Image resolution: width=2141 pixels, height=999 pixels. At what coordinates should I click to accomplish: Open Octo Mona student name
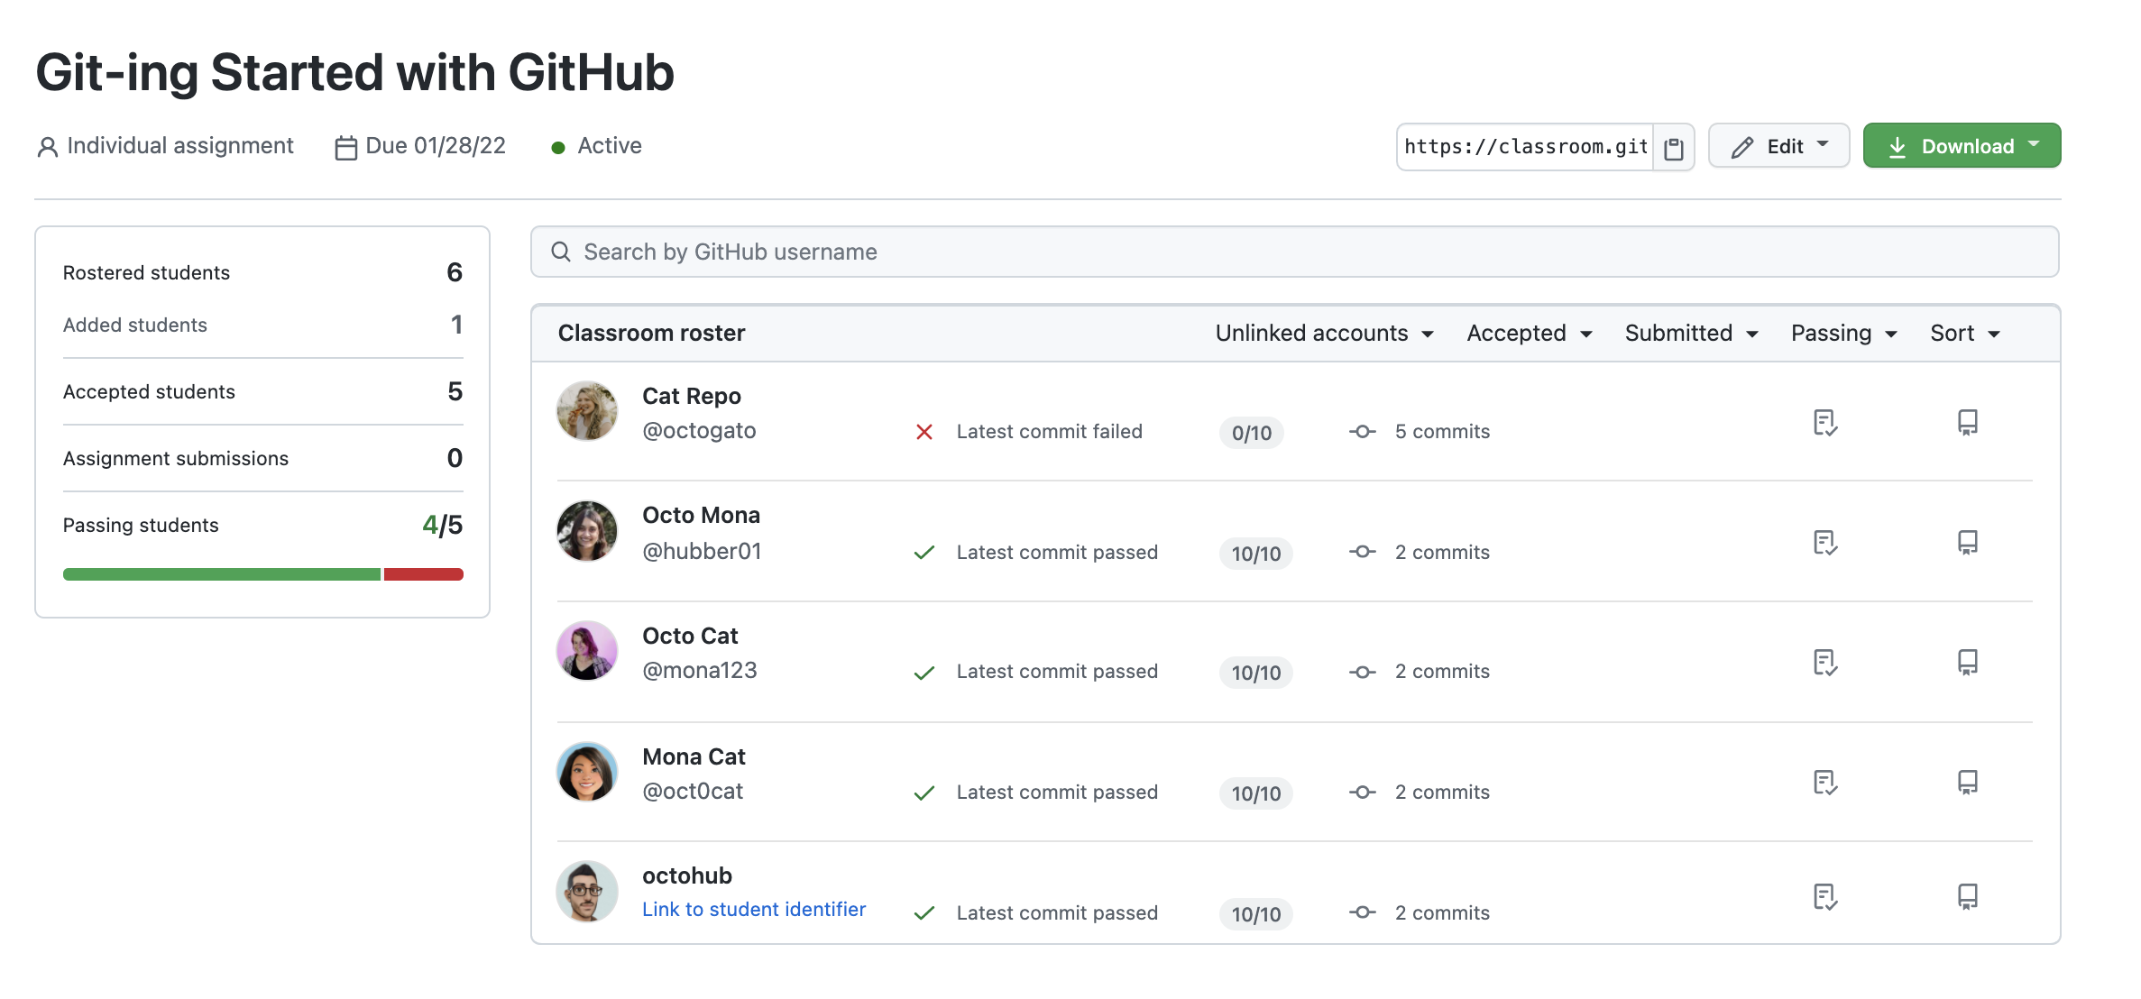click(702, 516)
